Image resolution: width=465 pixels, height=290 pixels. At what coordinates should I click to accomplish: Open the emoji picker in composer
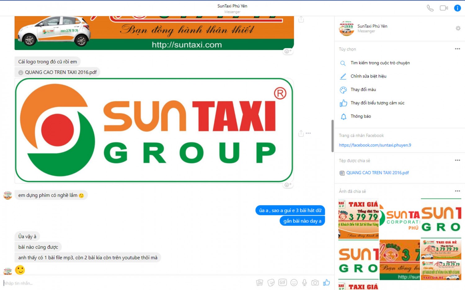tap(294, 283)
